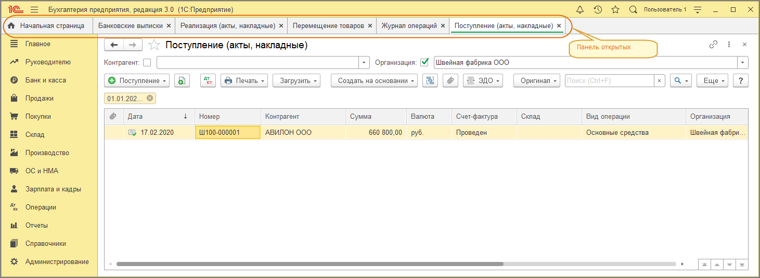
Task: Open the Печать dropdown menu
Action: (244, 80)
